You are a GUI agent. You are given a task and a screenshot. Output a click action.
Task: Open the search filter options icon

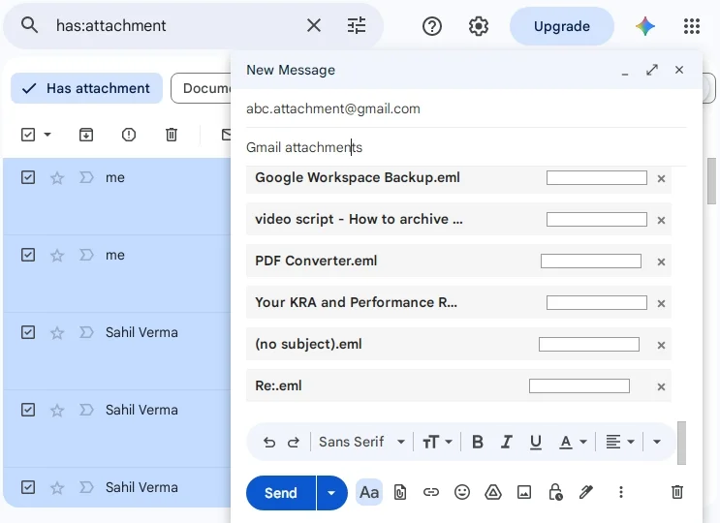(x=357, y=26)
